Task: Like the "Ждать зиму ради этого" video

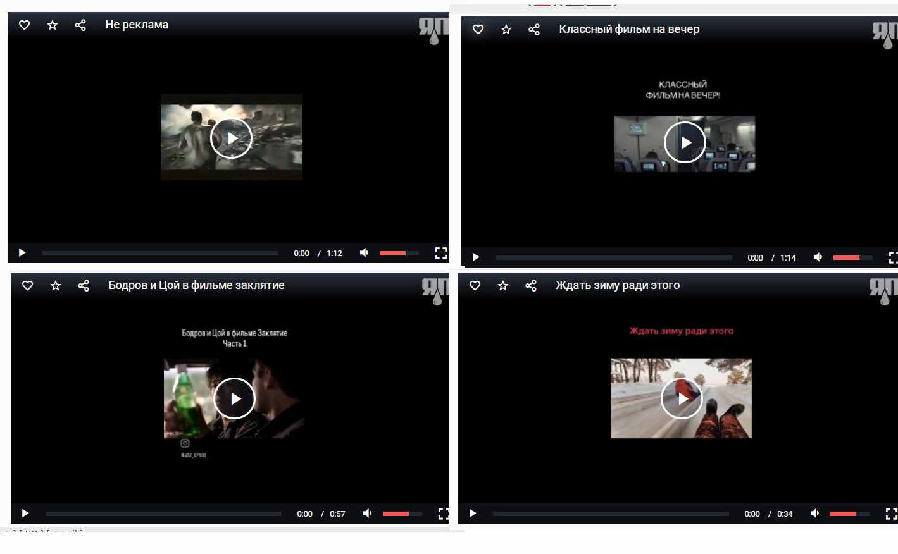Action: (475, 285)
